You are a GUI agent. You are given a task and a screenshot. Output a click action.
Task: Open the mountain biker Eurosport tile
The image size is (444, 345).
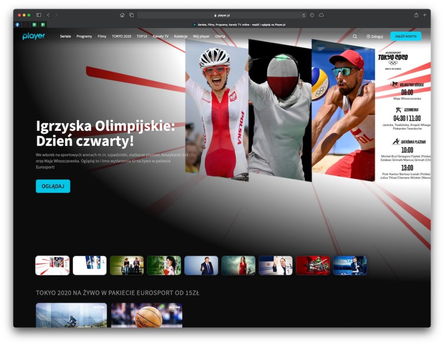point(72,315)
